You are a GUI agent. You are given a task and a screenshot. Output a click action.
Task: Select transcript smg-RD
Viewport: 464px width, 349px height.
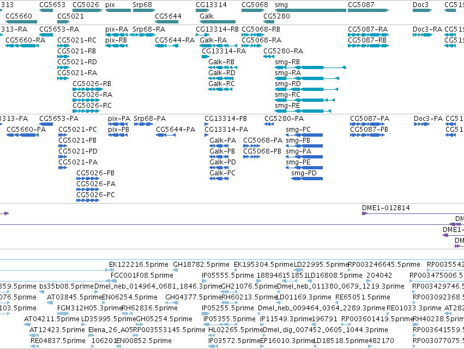(x=306, y=89)
